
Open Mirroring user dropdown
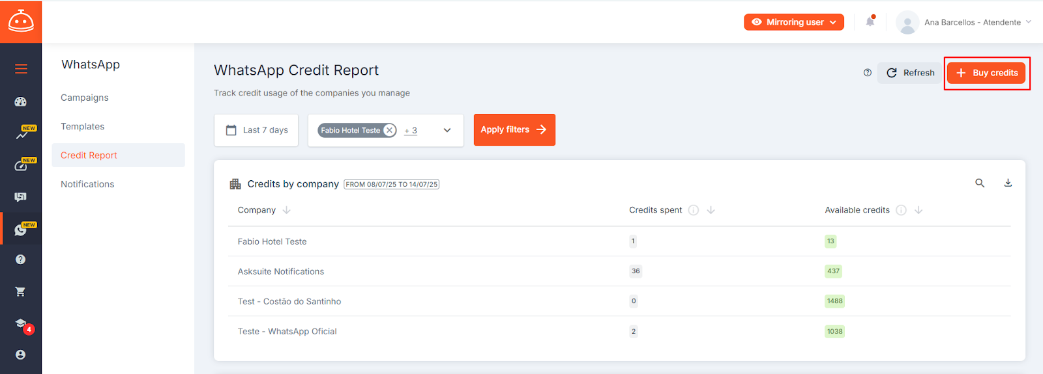(x=794, y=22)
